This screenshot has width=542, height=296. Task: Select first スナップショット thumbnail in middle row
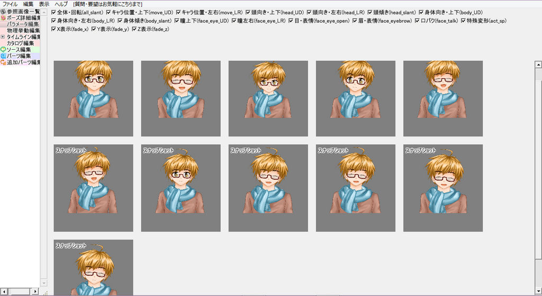click(x=93, y=188)
